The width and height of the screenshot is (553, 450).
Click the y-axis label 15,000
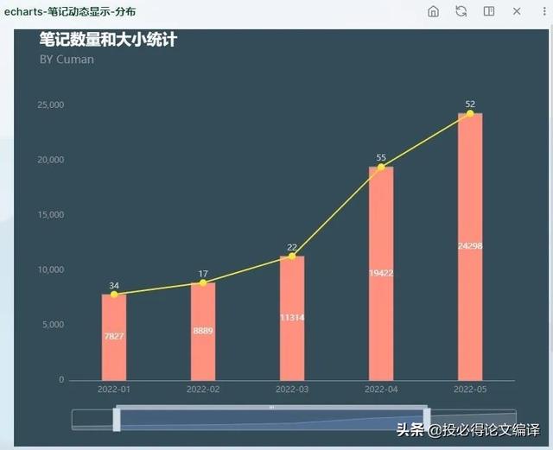51,215
